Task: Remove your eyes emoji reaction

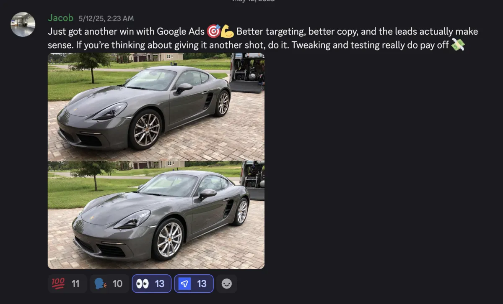Action: [x=151, y=284]
